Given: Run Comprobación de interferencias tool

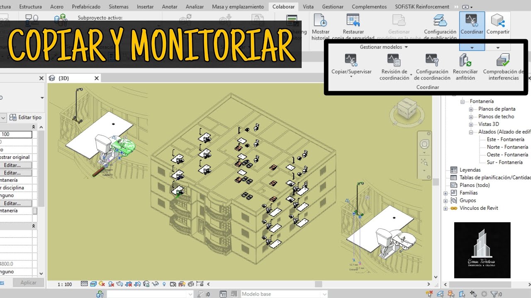Looking at the screenshot, I should click(503, 67).
